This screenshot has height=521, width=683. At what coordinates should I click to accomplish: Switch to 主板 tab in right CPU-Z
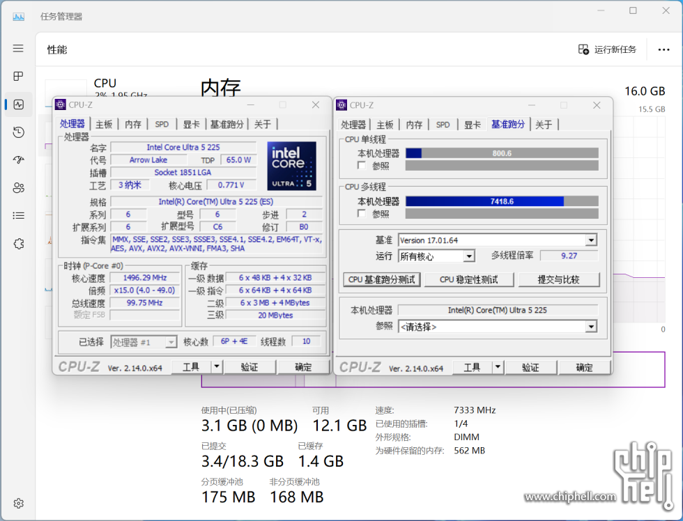click(x=385, y=125)
